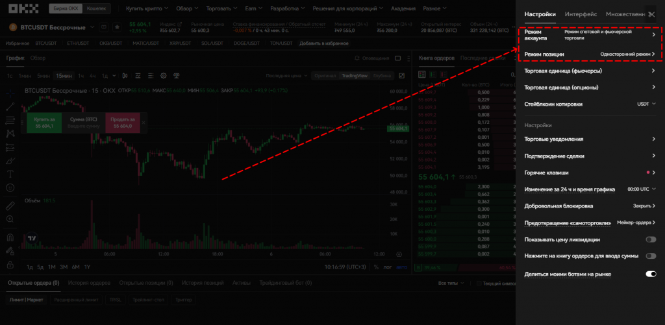Show only sell orders in order book
This screenshot has width=665, height=325.
tap(444, 75)
